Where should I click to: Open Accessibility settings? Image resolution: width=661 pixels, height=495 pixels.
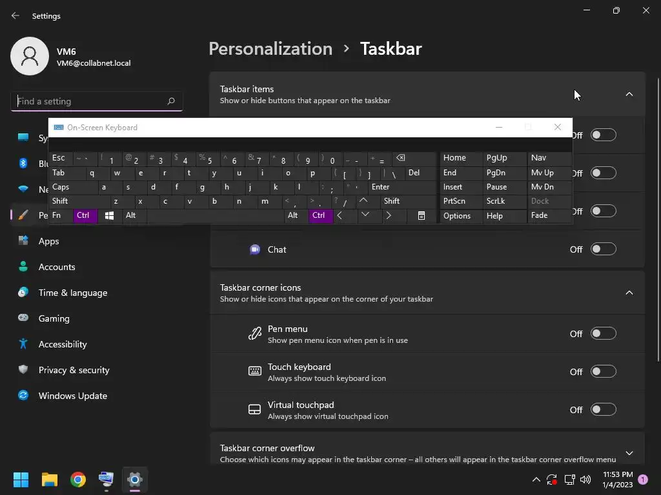(63, 344)
